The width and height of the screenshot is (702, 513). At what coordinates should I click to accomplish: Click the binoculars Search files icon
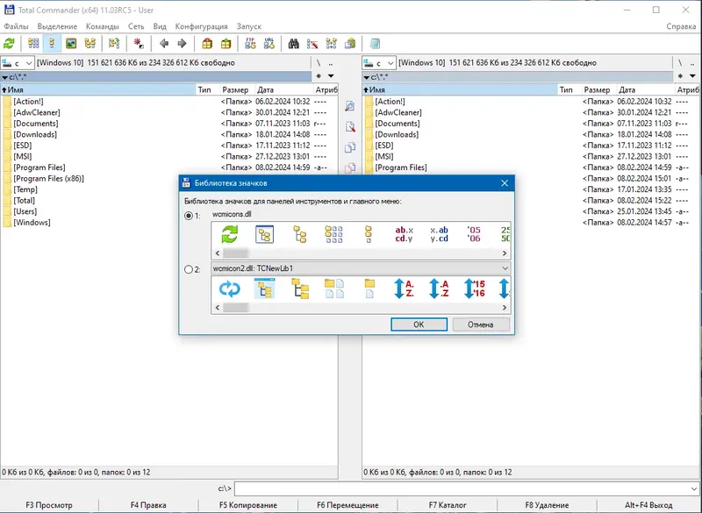[293, 43]
